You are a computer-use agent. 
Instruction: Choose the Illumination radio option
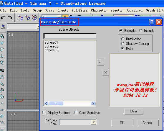[x=122, y=39]
